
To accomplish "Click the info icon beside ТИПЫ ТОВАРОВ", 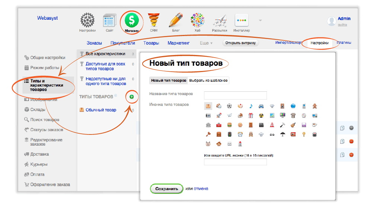I will tap(115, 95).
